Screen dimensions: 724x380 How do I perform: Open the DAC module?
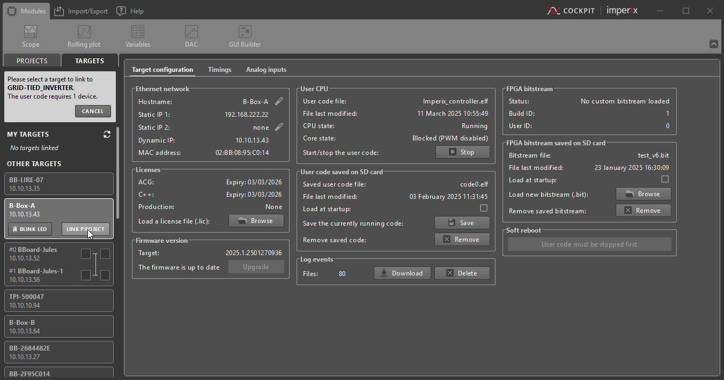tap(191, 36)
